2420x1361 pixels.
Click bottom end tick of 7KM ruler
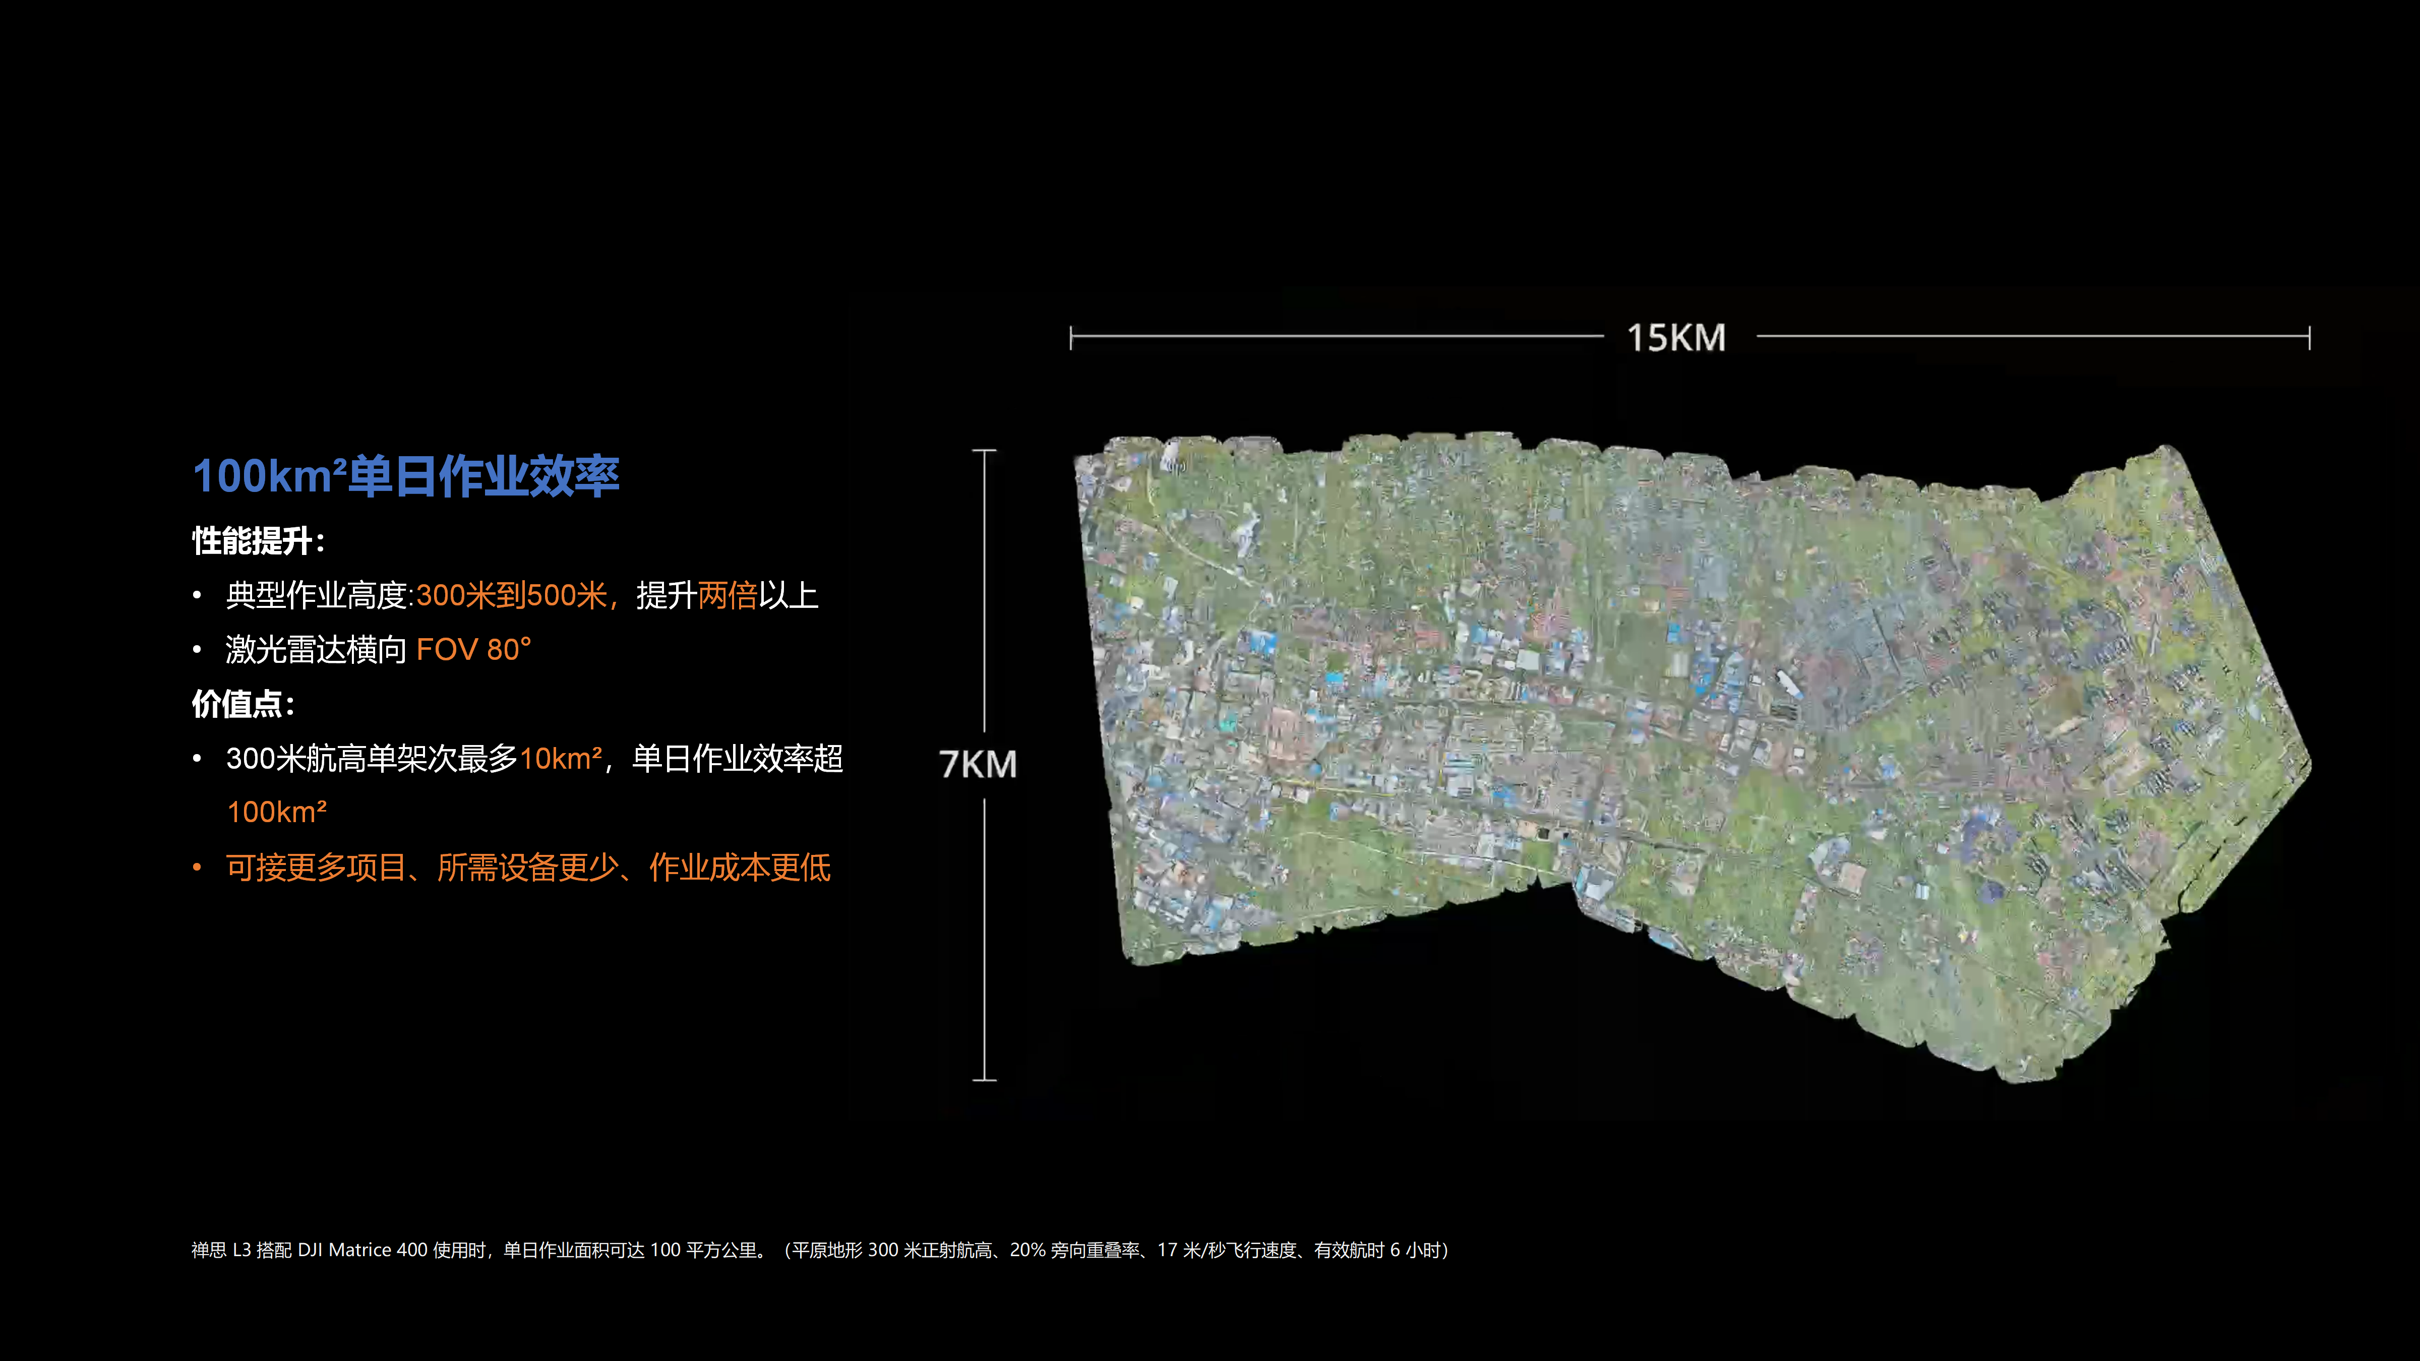tap(985, 1080)
